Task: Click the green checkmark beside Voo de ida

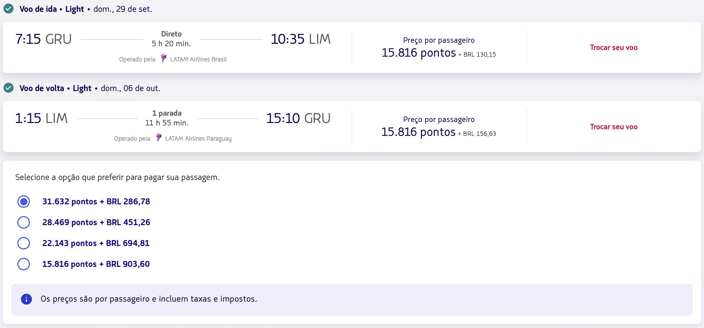Action: (8, 9)
